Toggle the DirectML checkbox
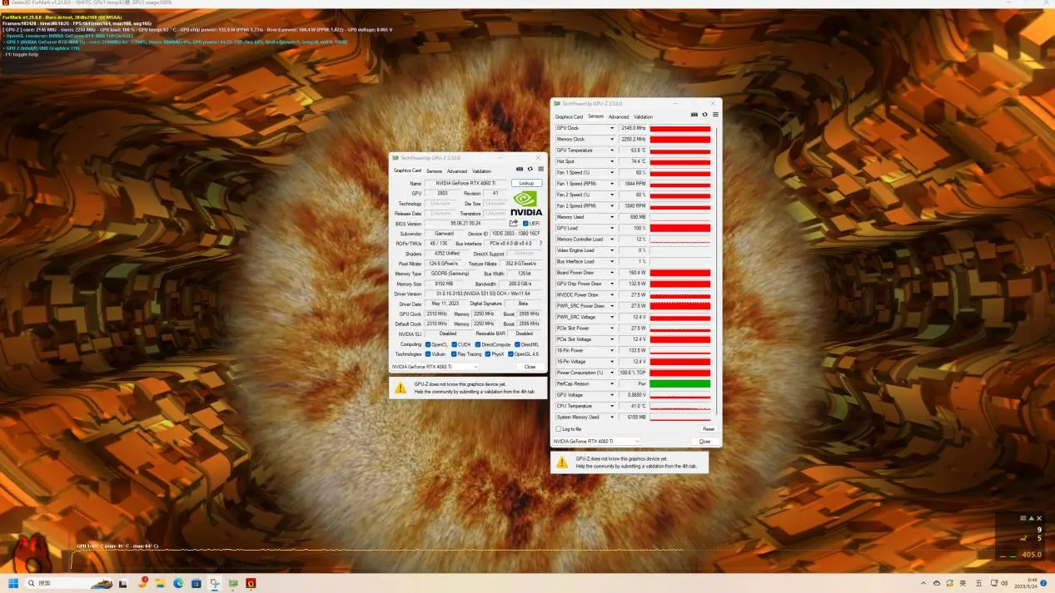The image size is (1055, 593). click(517, 344)
